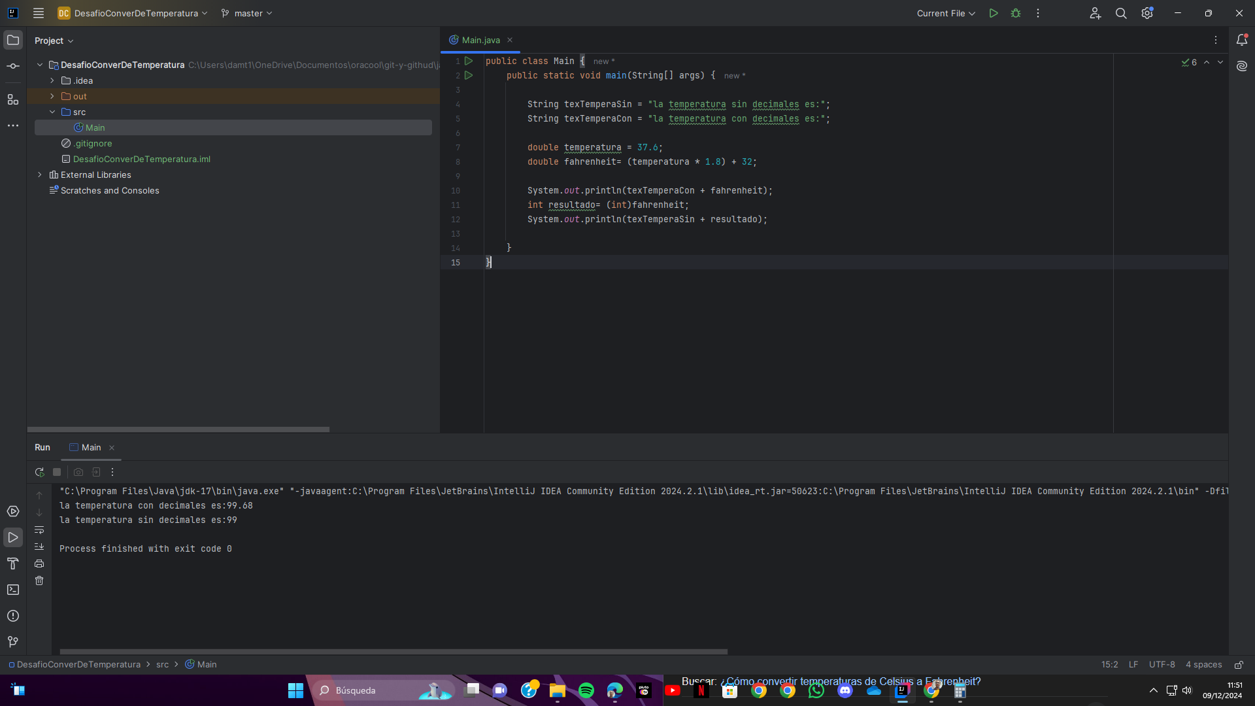Open Services tool window

pyautogui.click(x=13, y=511)
